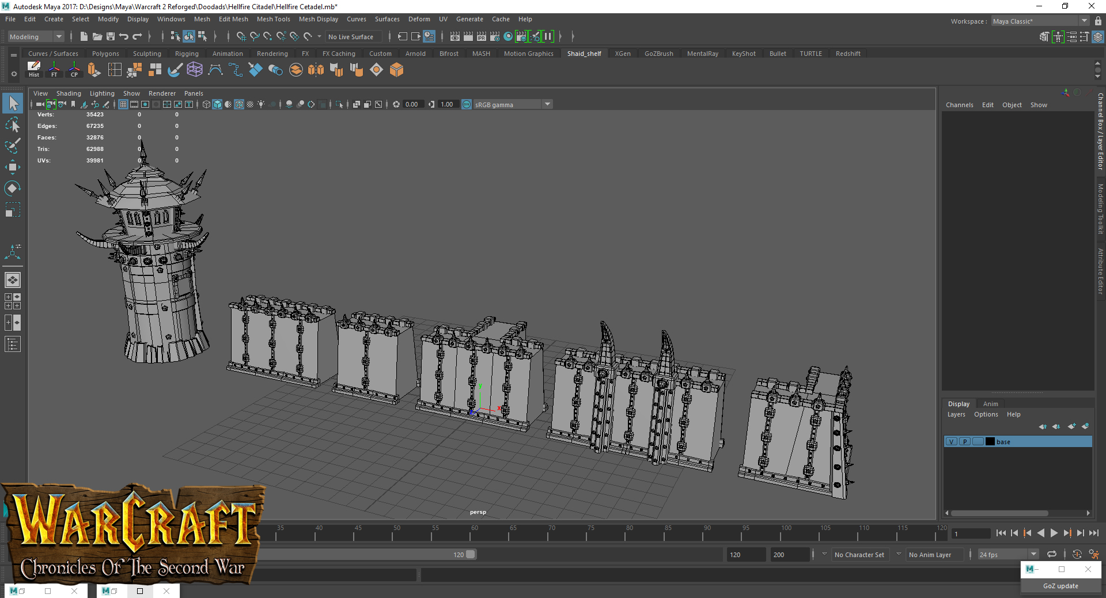Switch to single perspective view layout
The height and width of the screenshot is (598, 1106).
(13, 280)
